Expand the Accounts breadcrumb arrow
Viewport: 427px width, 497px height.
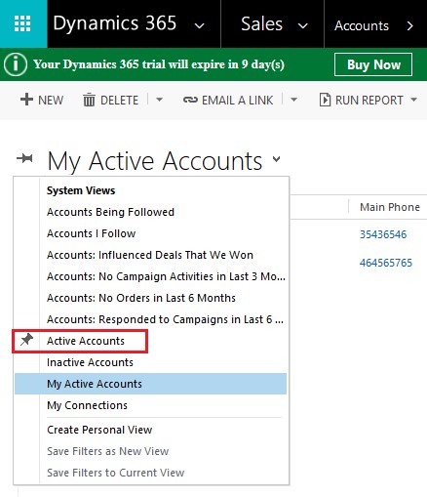[x=410, y=25]
